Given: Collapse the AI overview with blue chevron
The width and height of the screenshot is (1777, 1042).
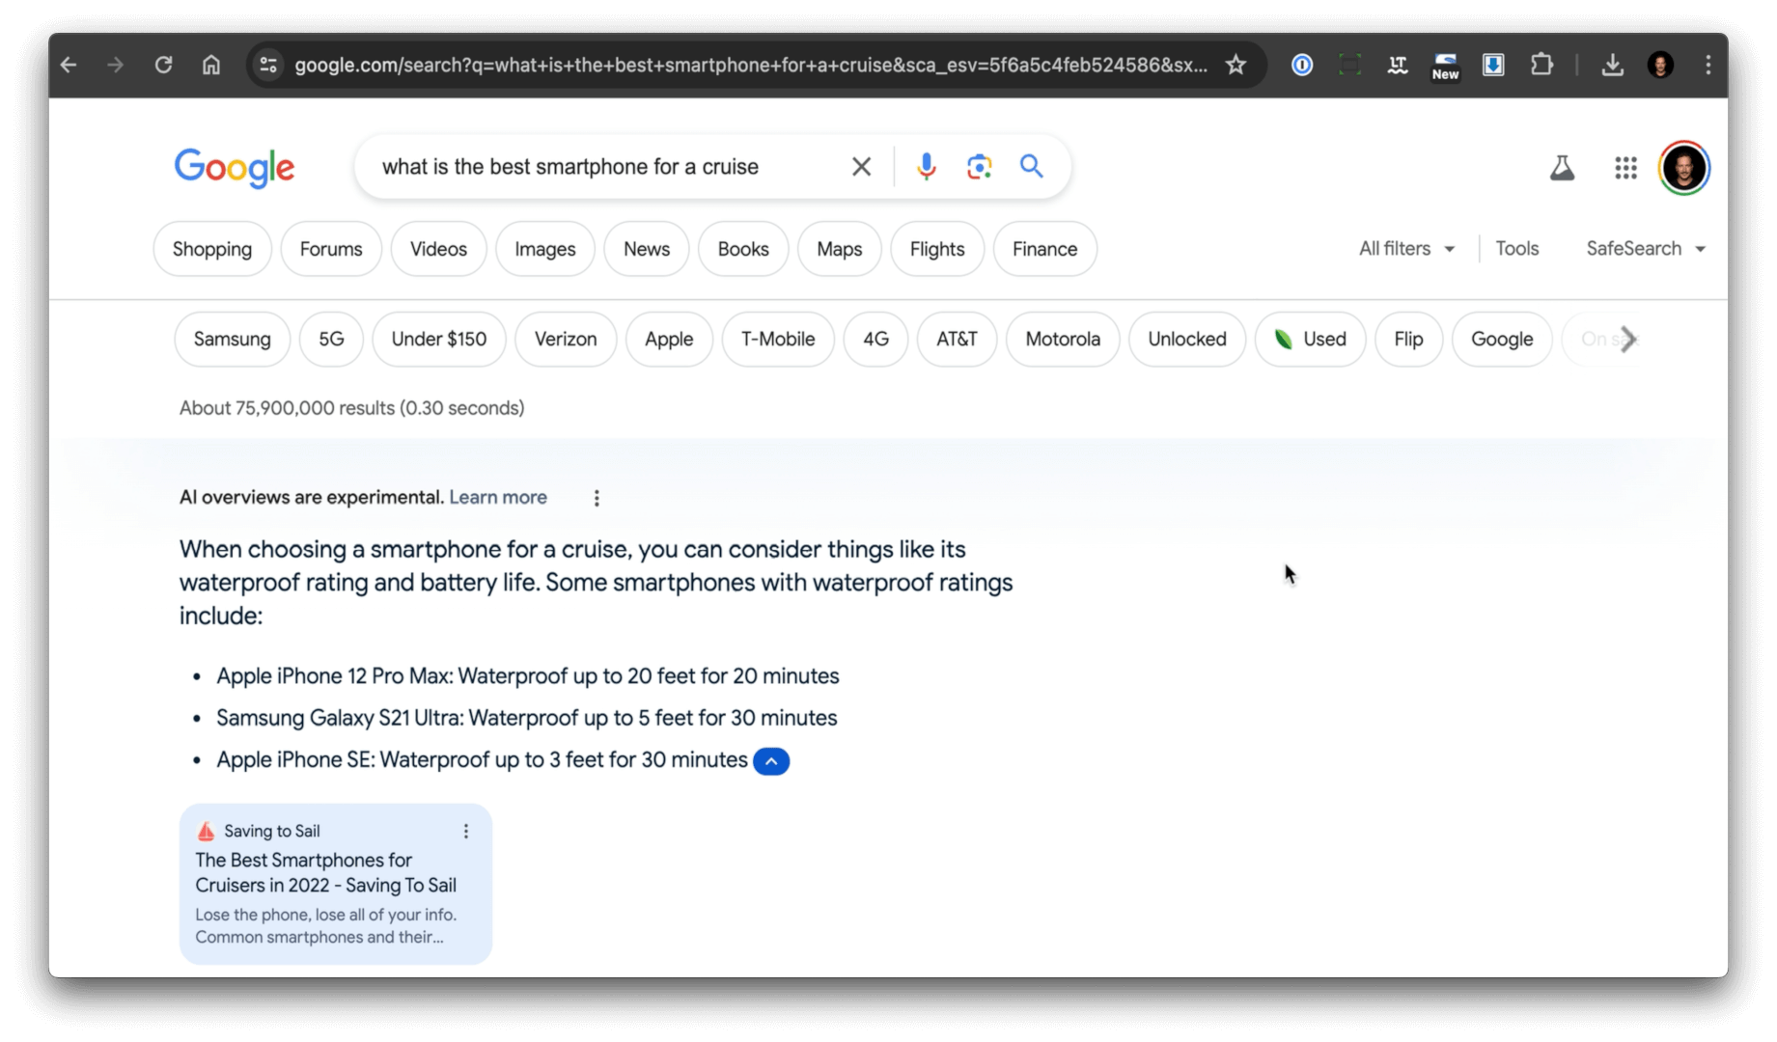Looking at the screenshot, I should click(x=771, y=761).
